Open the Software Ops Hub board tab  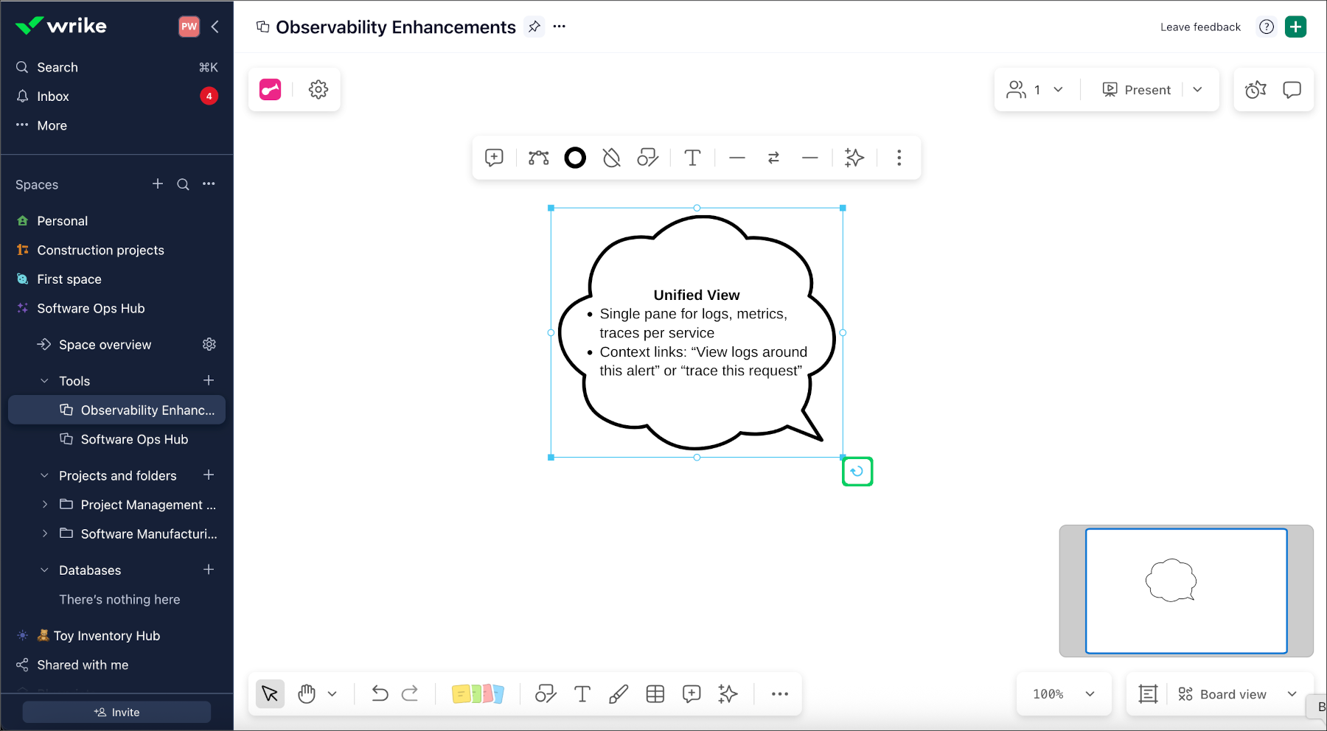pyautogui.click(x=135, y=438)
